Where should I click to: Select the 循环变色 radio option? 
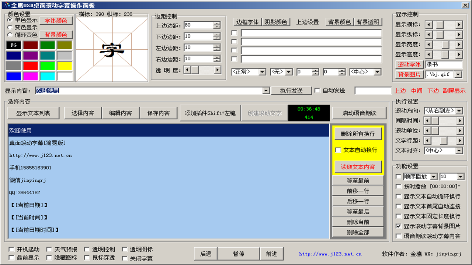coord(10,35)
